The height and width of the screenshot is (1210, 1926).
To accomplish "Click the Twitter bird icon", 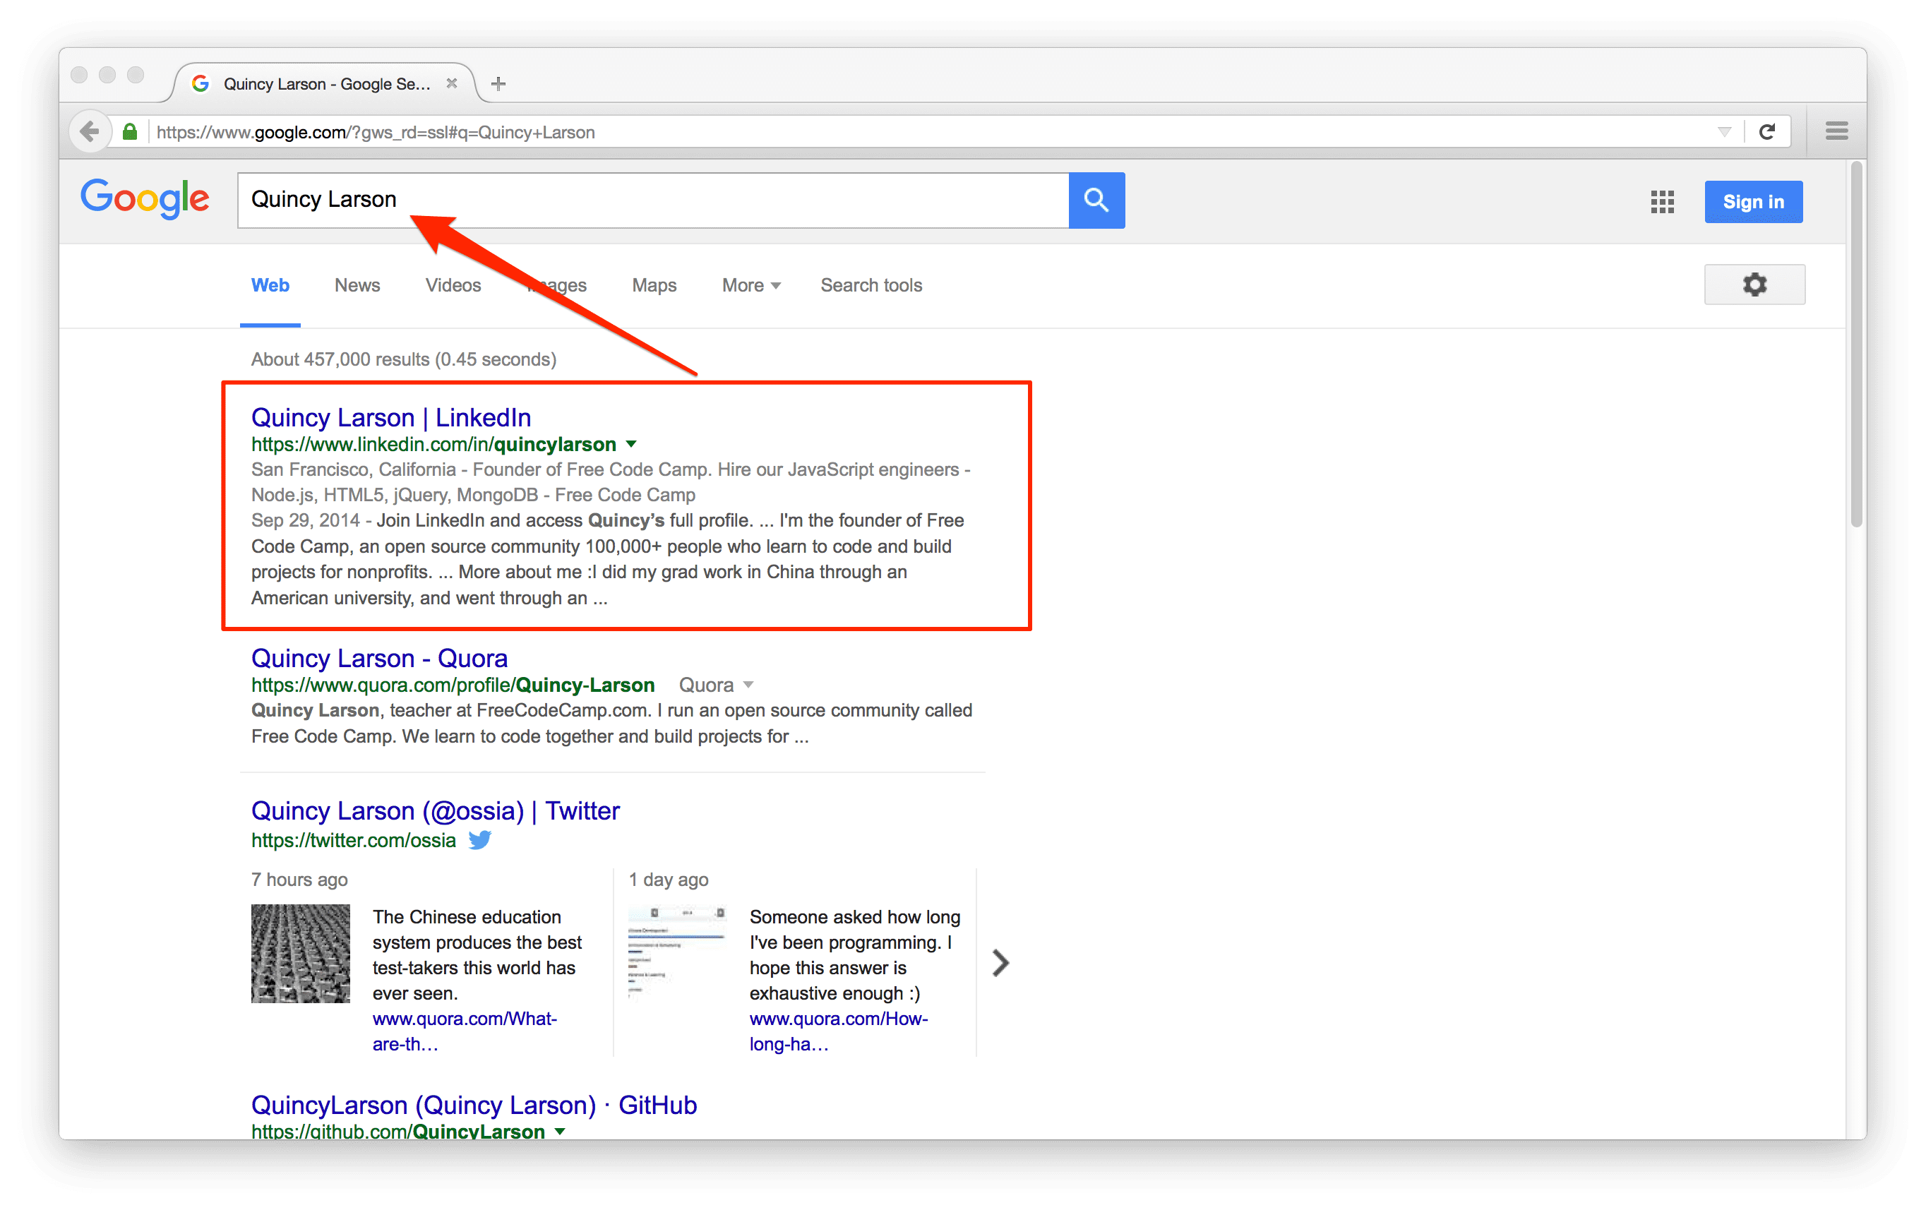I will point(480,839).
